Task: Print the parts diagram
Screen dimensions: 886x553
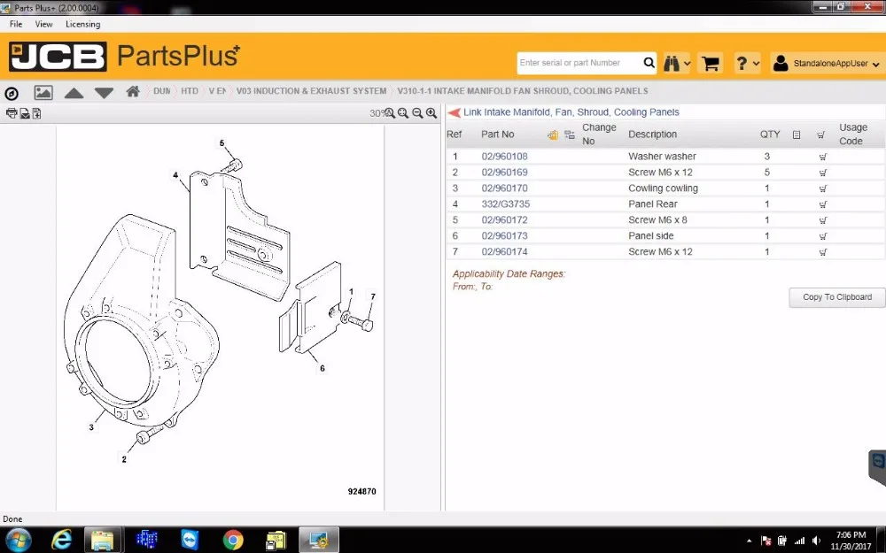Action: tap(12, 113)
